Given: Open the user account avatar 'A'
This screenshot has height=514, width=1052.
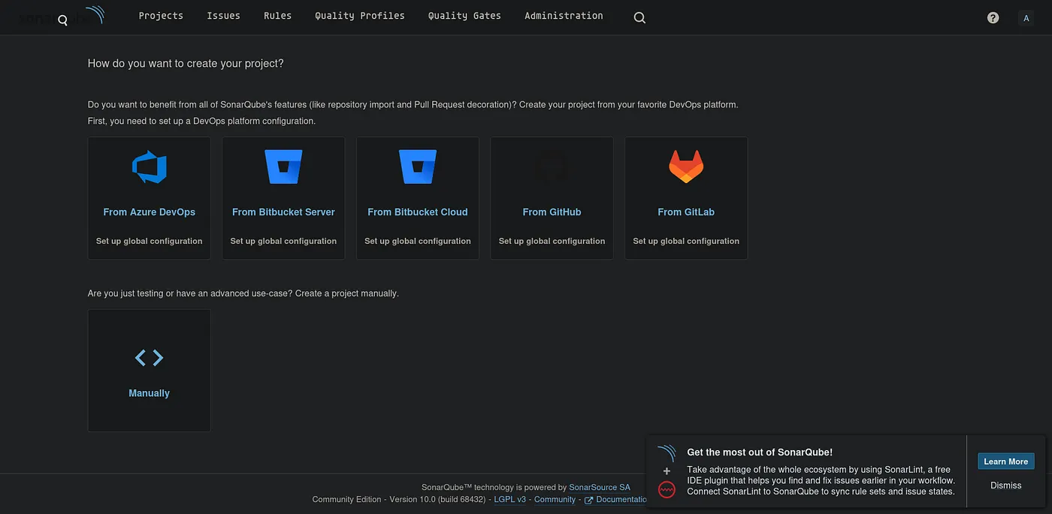Looking at the screenshot, I should (x=1026, y=18).
